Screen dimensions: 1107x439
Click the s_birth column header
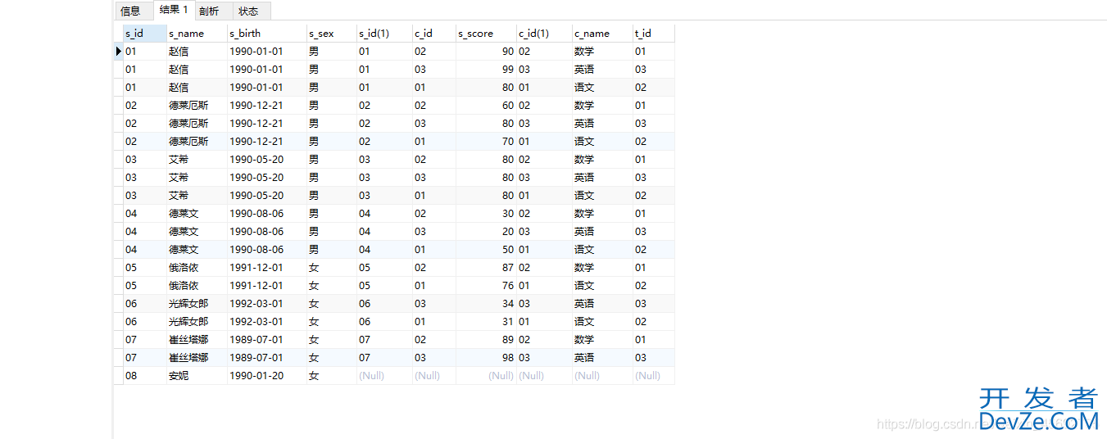tap(266, 34)
